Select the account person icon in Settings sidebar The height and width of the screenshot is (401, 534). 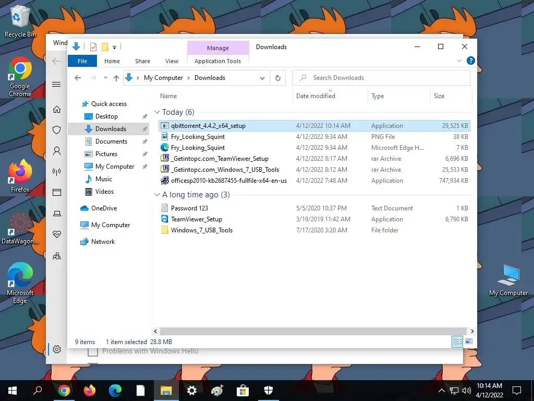[56, 151]
